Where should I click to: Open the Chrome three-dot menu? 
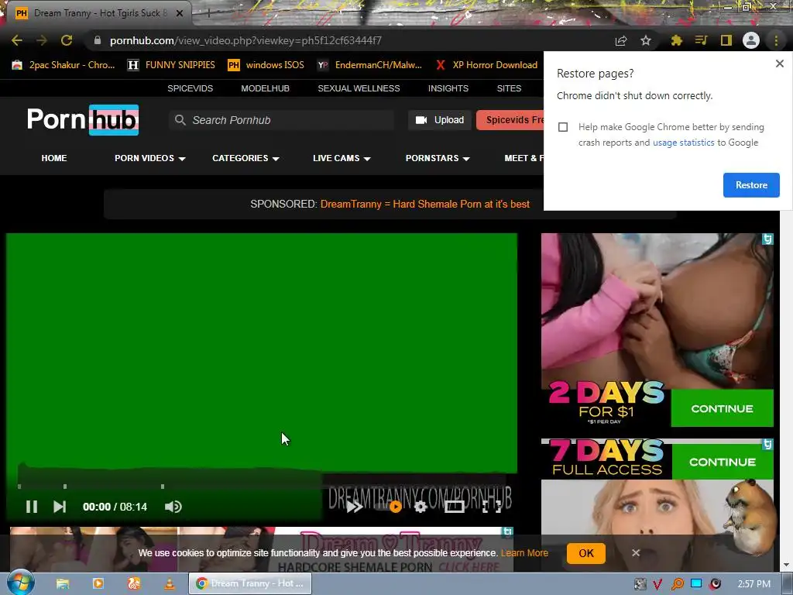pos(776,40)
